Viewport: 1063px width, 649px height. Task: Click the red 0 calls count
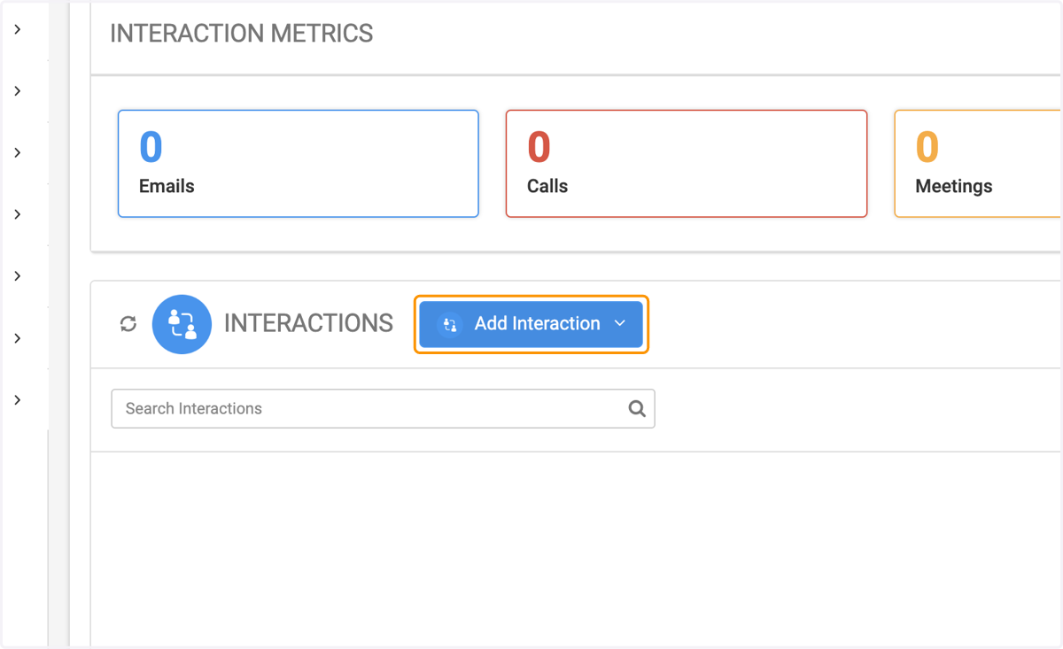[x=539, y=147]
